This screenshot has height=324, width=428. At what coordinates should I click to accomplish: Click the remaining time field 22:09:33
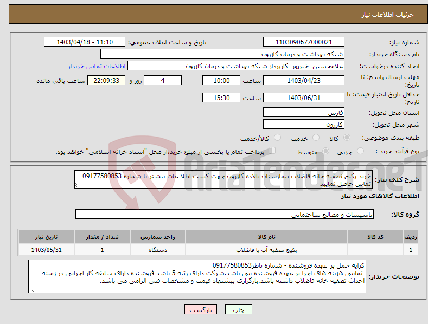pos(106,80)
